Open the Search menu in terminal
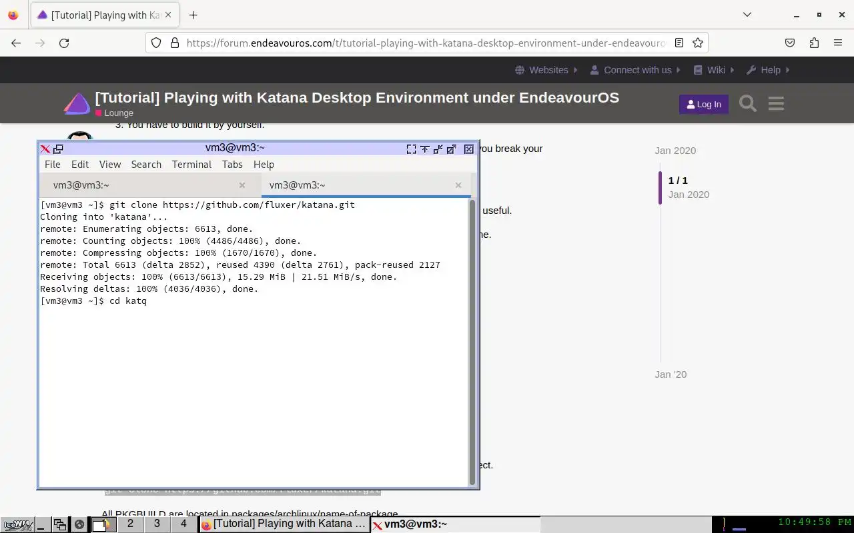The image size is (854, 533). point(146,165)
